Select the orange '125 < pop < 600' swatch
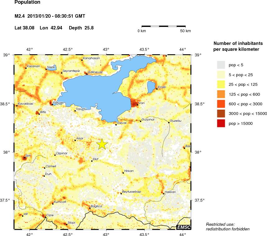The image size is (267, 236). point(221,94)
